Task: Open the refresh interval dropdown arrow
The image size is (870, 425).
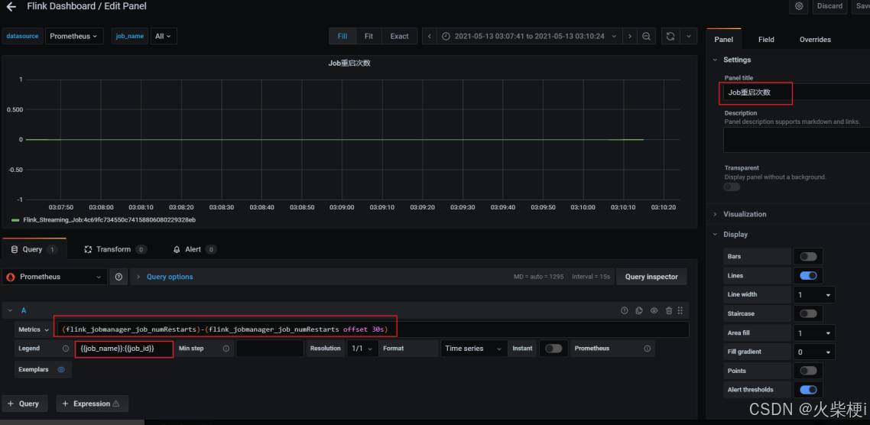Action: [x=689, y=36]
